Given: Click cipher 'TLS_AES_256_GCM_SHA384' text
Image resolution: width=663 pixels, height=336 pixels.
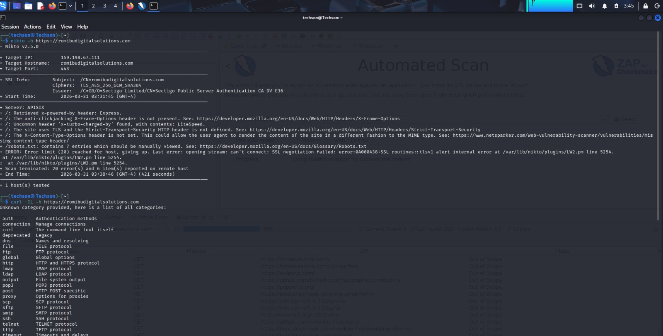Looking at the screenshot, I should click(111, 85).
